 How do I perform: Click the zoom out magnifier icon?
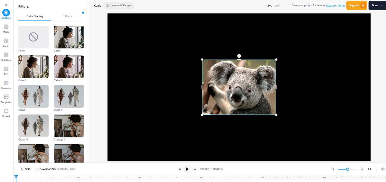coord(333,169)
